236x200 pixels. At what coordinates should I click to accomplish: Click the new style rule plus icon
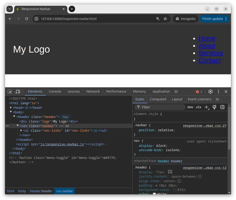(206, 107)
